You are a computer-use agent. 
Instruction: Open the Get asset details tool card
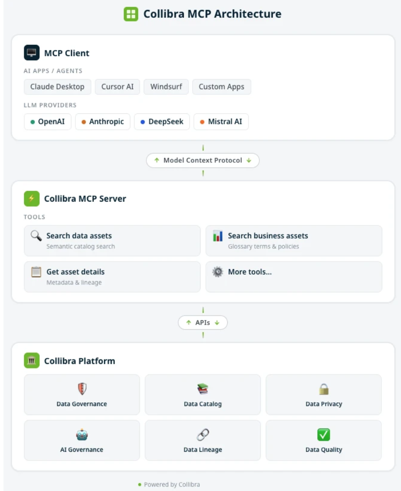click(112, 277)
